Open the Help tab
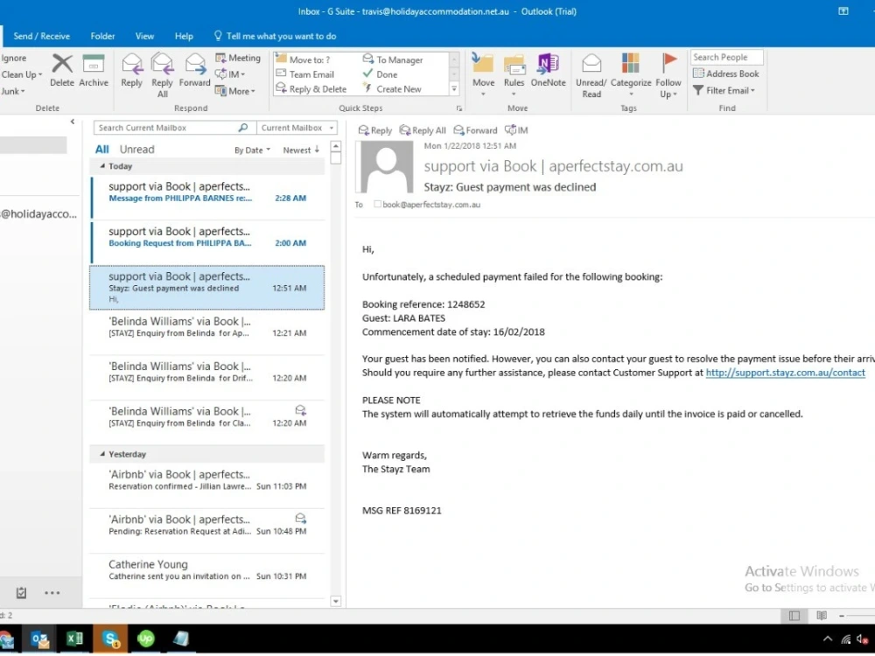 [x=184, y=36]
